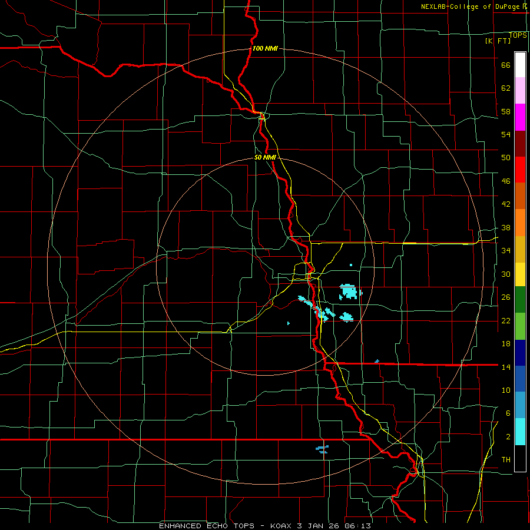Viewport: 530px width, 530px height.
Task: Click the "22" legend value
Action: (x=506, y=320)
